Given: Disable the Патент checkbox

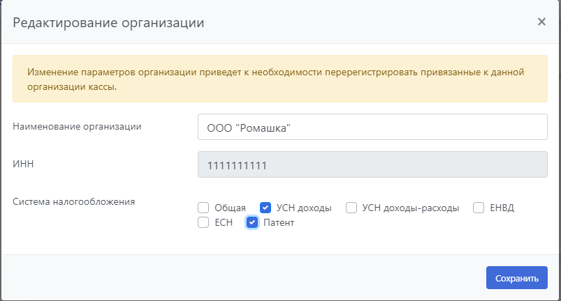Looking at the screenshot, I should pos(252,223).
